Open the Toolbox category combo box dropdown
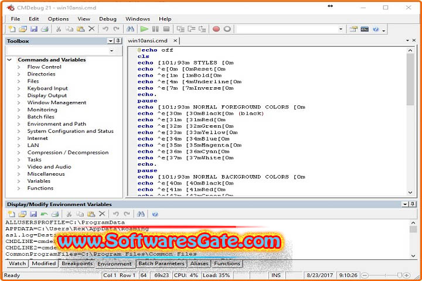 tap(112, 50)
